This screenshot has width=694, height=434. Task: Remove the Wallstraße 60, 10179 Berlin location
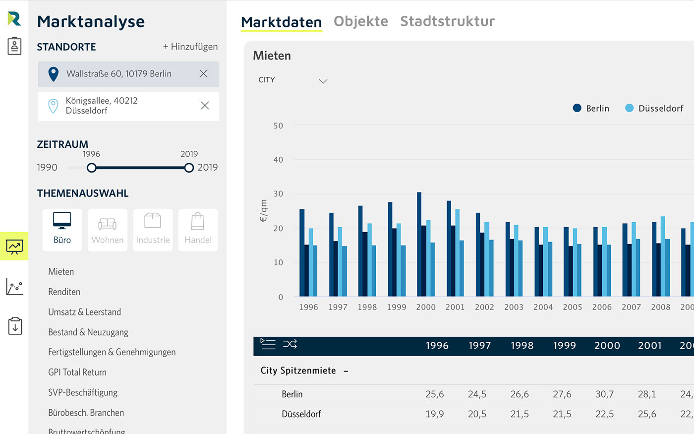pyautogui.click(x=203, y=73)
